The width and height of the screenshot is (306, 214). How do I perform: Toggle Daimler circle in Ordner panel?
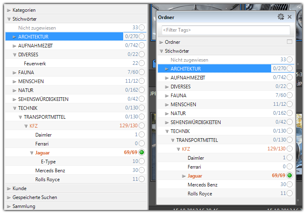[289, 158]
